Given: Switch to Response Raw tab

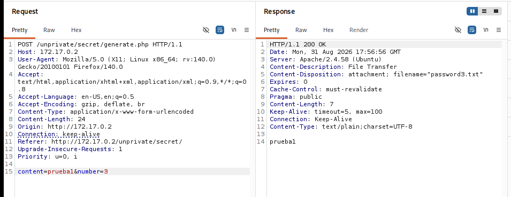Looking at the screenshot, I should point(301,30).
